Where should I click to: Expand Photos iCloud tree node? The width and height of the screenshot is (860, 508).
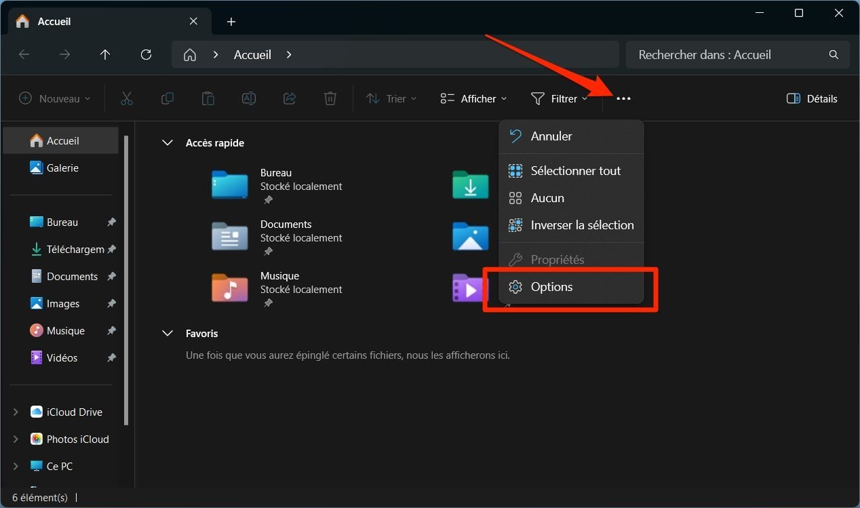click(x=16, y=439)
